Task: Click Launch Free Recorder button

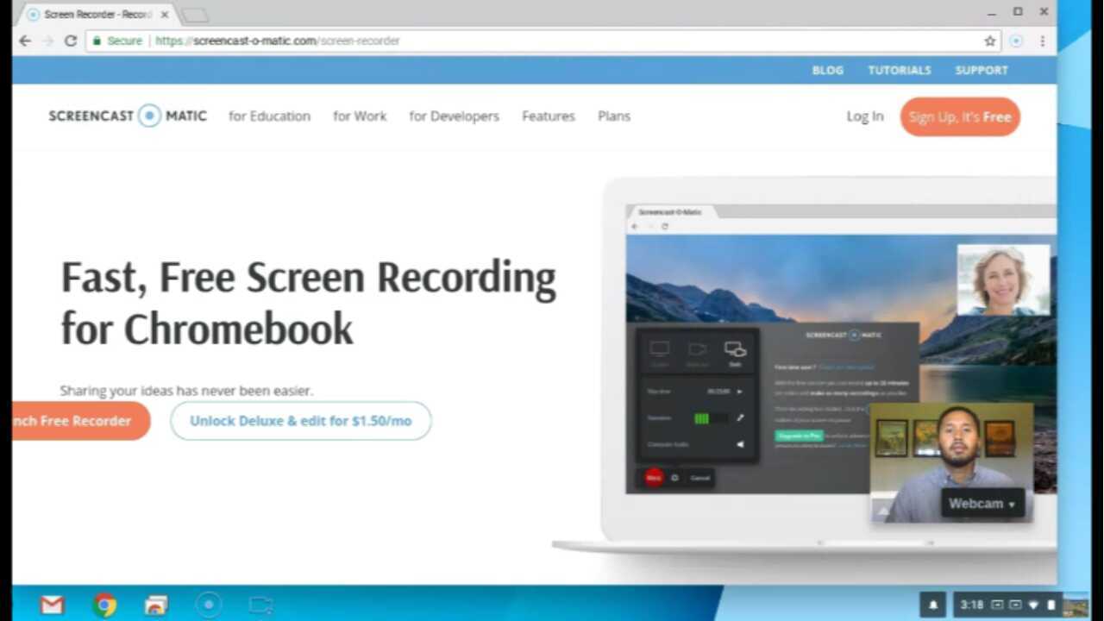Action: 81,421
